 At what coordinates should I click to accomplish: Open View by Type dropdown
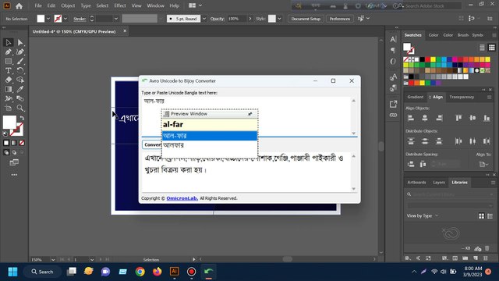coord(423,216)
